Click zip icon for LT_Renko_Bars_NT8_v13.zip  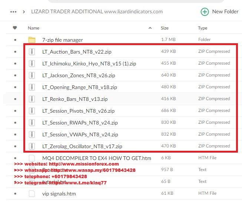coord(32,99)
